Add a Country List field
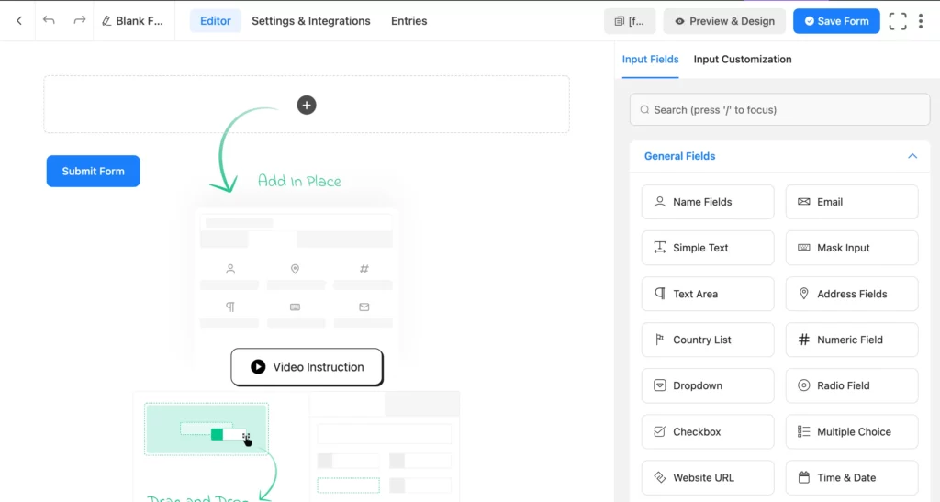The image size is (940, 502). [707, 340]
